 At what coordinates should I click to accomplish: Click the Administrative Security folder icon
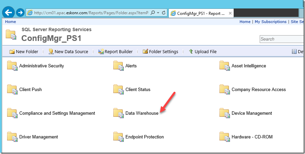click(12, 66)
